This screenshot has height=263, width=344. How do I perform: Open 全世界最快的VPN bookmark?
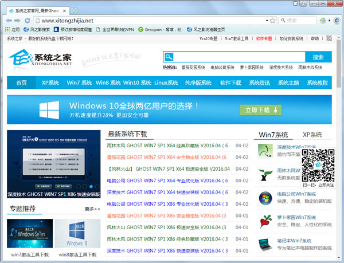pos(115,29)
